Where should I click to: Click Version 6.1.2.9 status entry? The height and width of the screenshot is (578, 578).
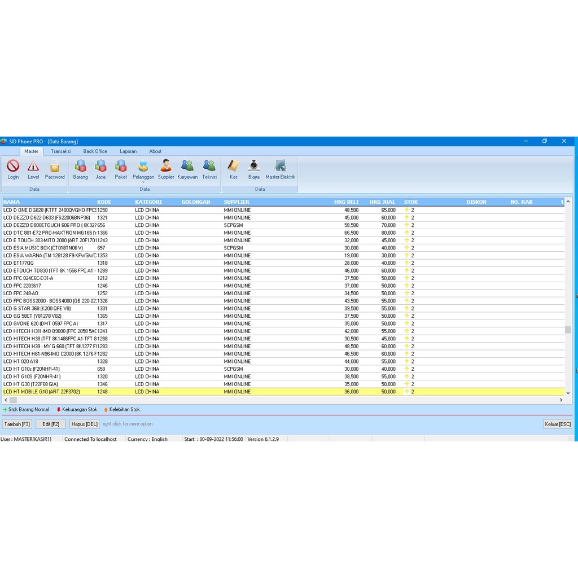coord(263,439)
